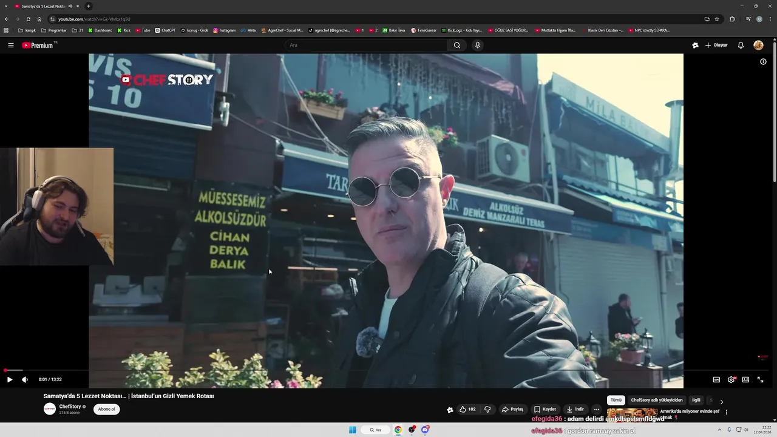Image resolution: width=777 pixels, height=437 pixels.
Task: Open the YouTube guide hamburger menu
Action: point(11,45)
